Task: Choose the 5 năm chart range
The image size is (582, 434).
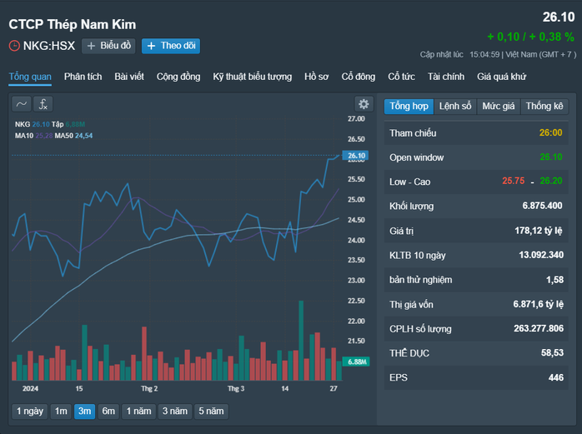Action: coord(211,412)
